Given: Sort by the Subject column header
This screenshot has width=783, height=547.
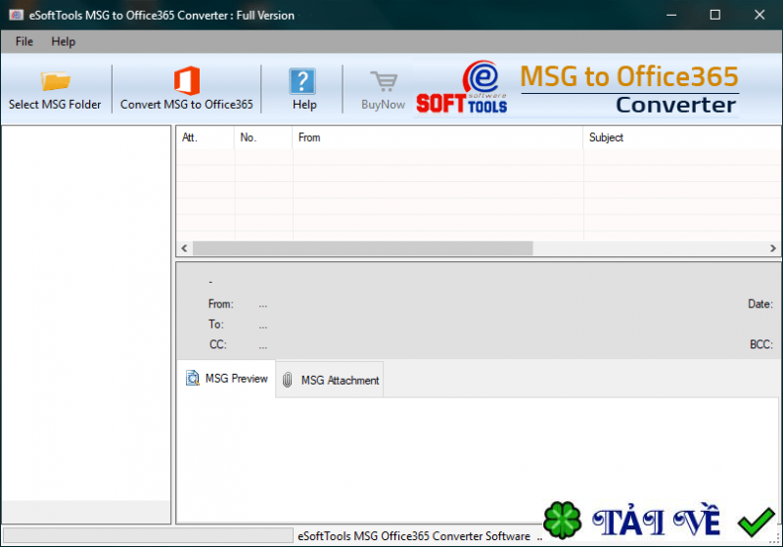Looking at the screenshot, I should coord(682,137).
